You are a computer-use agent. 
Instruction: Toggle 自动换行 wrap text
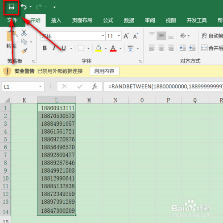pyautogui.click(x=212, y=36)
